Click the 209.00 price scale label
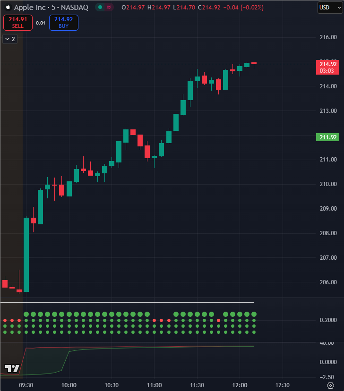344x391 pixels. [x=328, y=208]
